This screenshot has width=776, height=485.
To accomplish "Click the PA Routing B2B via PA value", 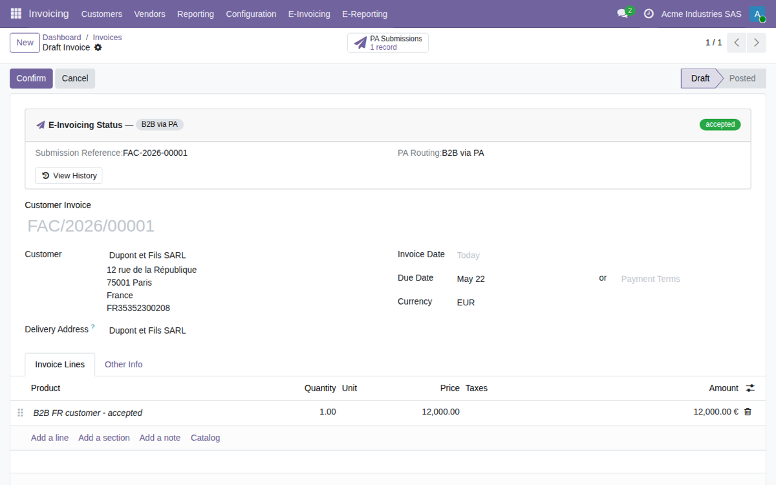I will coord(463,153).
